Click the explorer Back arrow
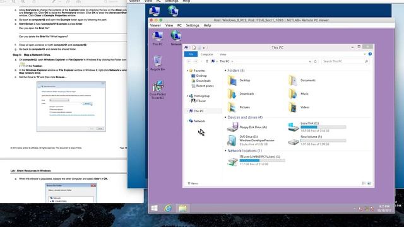The width and height of the screenshot is (404, 227). click(x=189, y=62)
